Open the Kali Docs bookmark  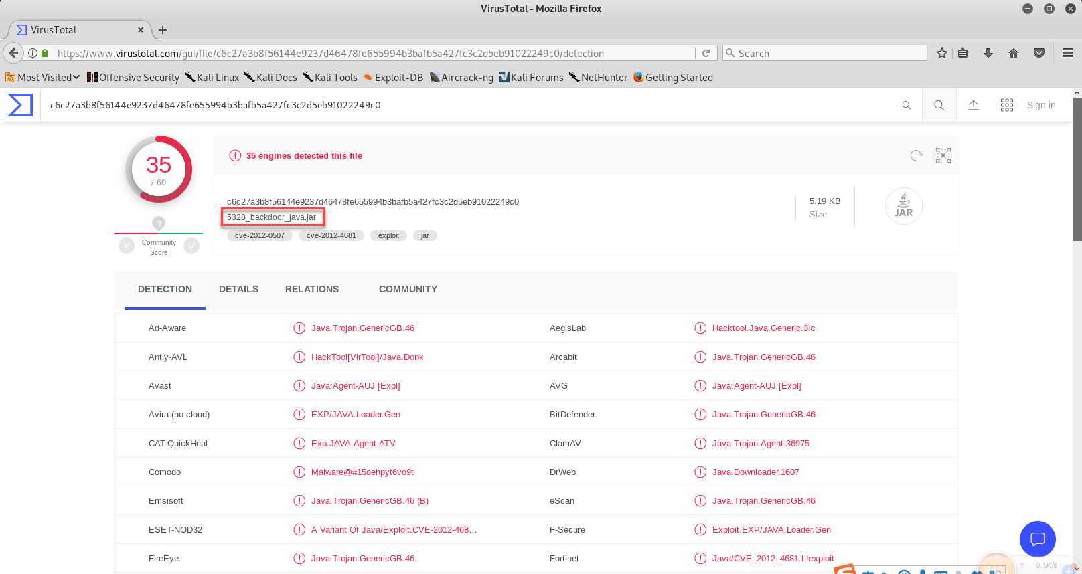point(270,78)
